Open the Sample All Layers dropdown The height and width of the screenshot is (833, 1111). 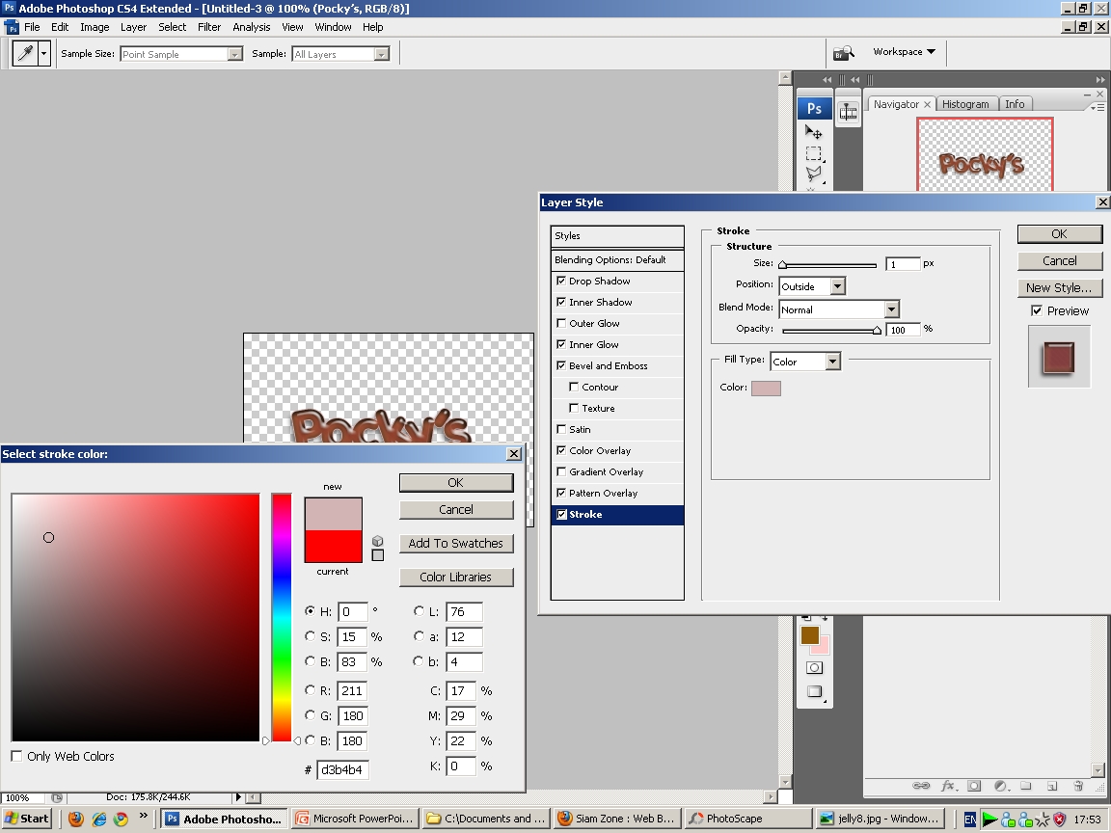click(340, 54)
